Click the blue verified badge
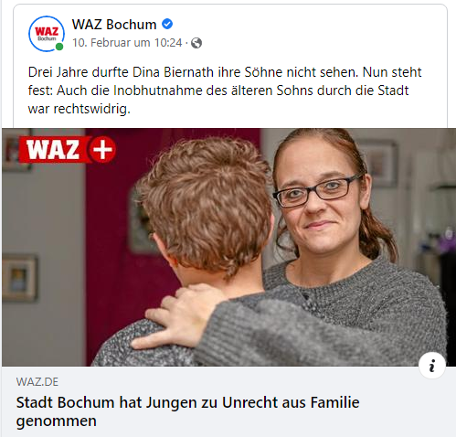The image size is (456, 437). click(x=167, y=24)
